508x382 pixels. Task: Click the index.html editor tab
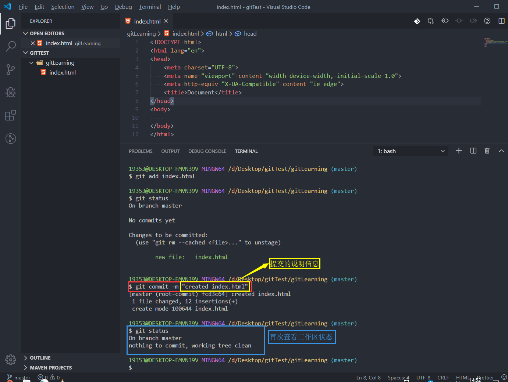click(147, 21)
